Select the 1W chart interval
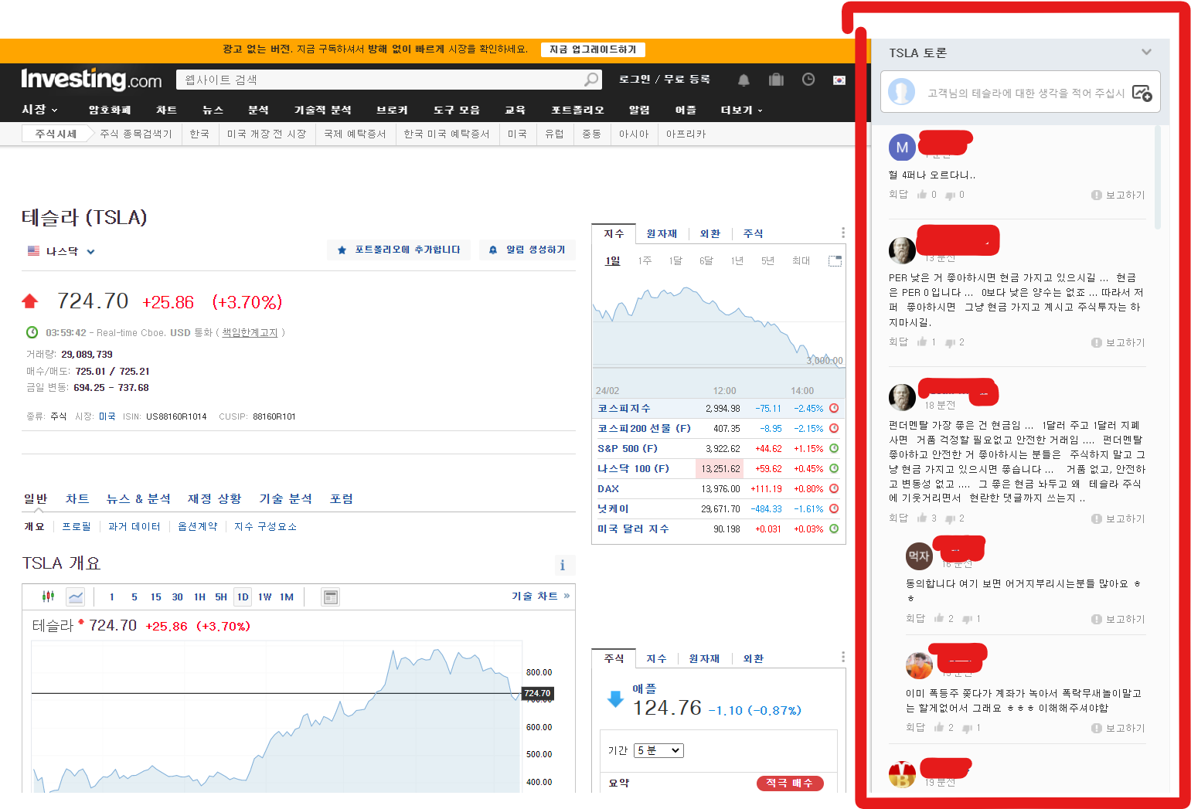The width and height of the screenshot is (1191, 809). [x=265, y=597]
